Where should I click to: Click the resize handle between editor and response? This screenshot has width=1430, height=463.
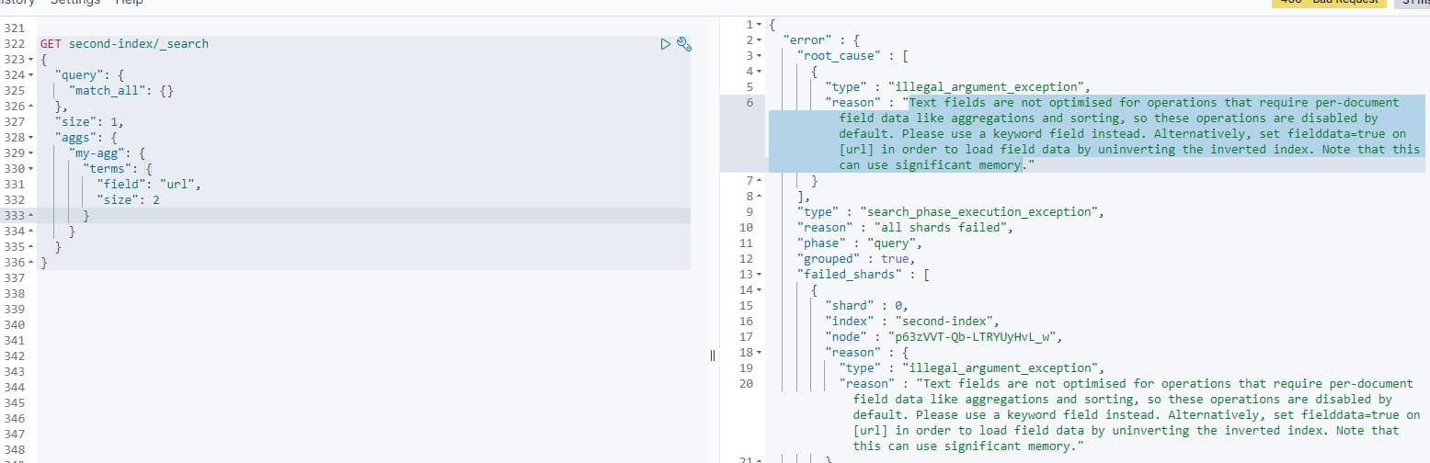(x=712, y=356)
